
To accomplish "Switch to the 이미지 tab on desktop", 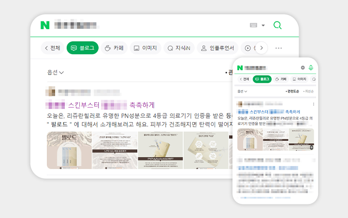I will point(145,48).
